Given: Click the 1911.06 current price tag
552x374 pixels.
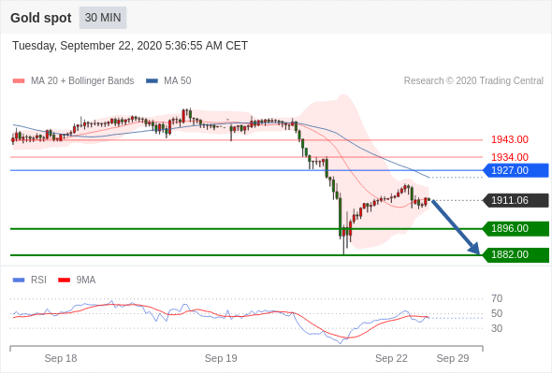Looking at the screenshot, I should click(x=516, y=200).
